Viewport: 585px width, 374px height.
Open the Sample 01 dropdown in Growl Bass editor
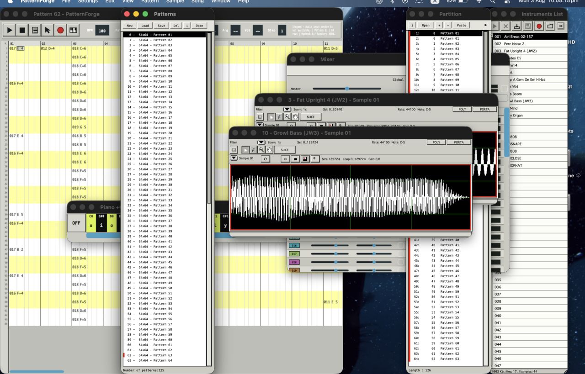234,158
